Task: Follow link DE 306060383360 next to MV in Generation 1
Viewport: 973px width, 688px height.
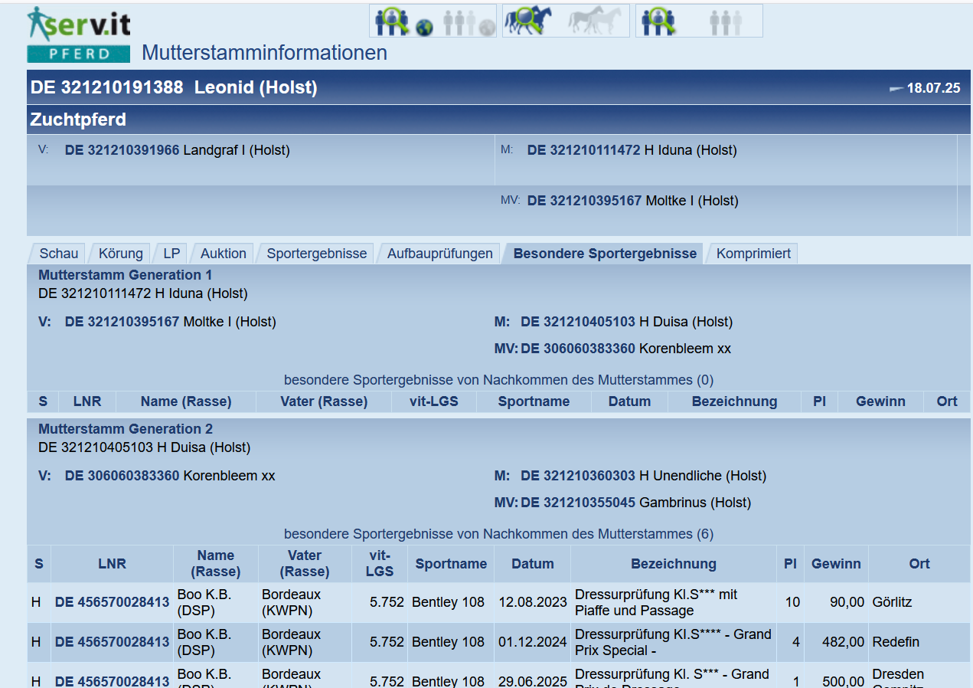Action: tap(577, 349)
